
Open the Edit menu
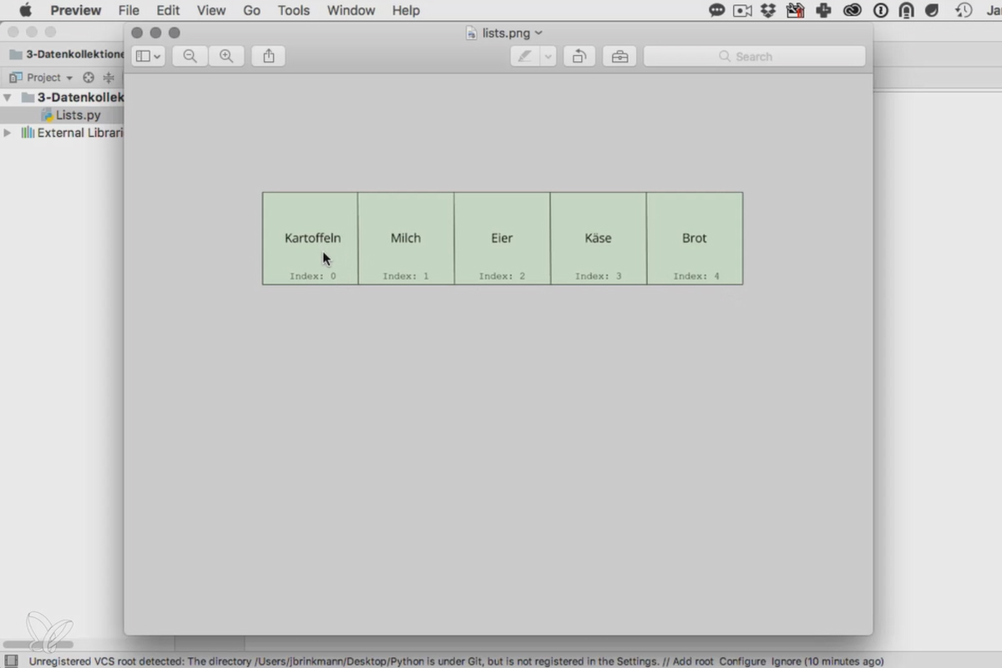[168, 10]
